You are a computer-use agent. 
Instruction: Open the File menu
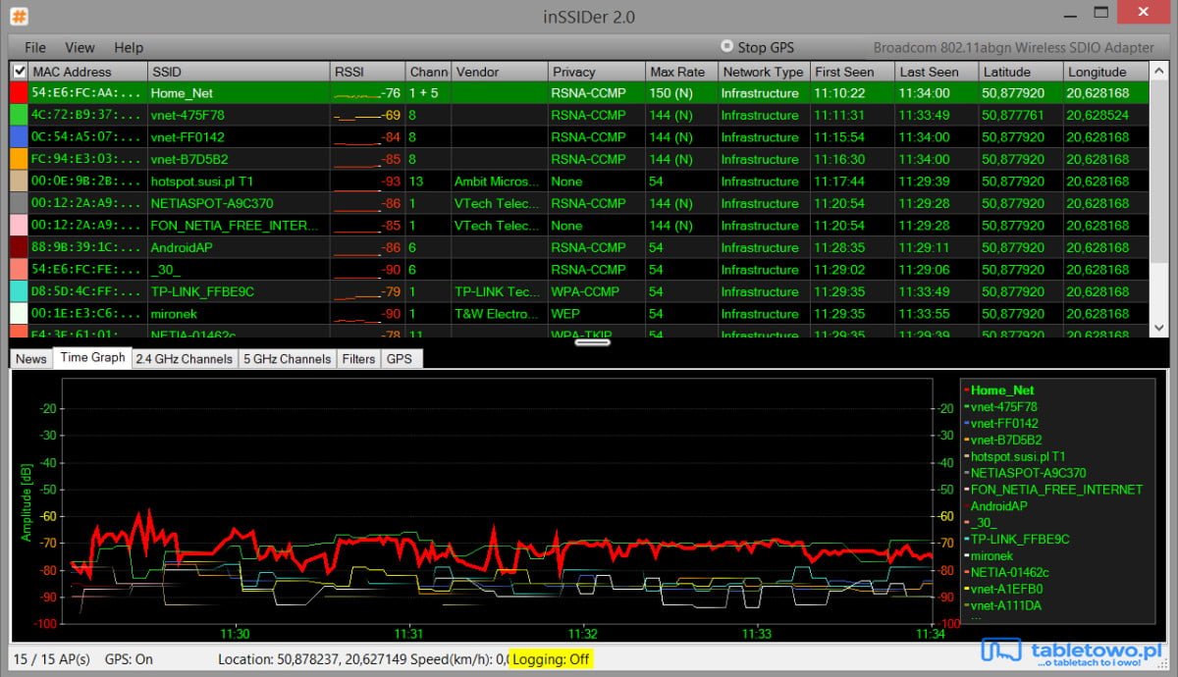tap(35, 47)
